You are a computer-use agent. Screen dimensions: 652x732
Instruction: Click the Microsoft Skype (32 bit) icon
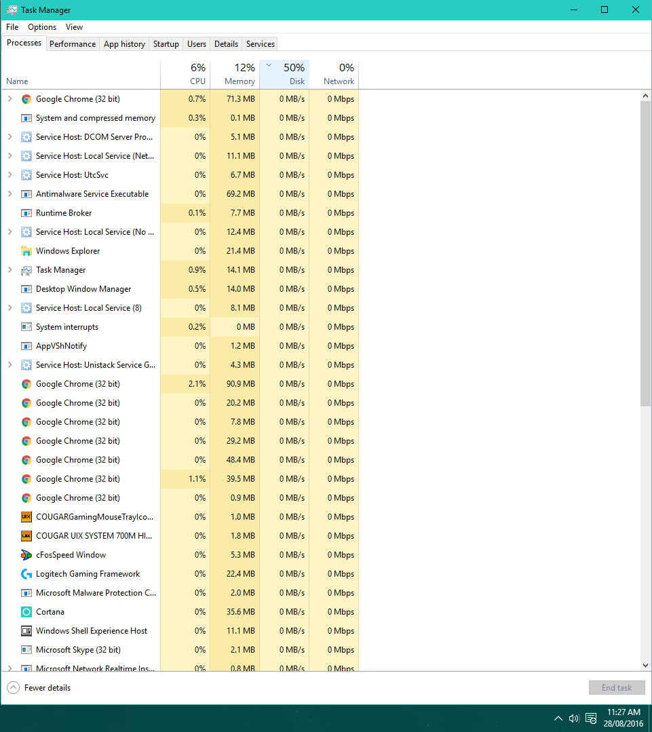point(26,650)
